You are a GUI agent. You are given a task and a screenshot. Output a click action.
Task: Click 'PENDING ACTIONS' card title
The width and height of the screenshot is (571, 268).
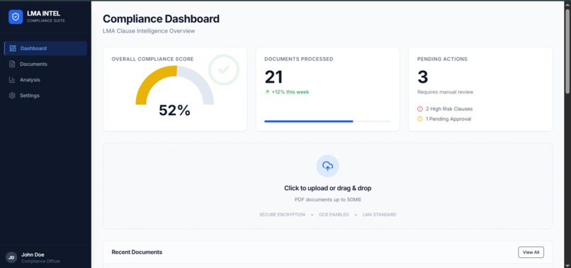click(443, 59)
